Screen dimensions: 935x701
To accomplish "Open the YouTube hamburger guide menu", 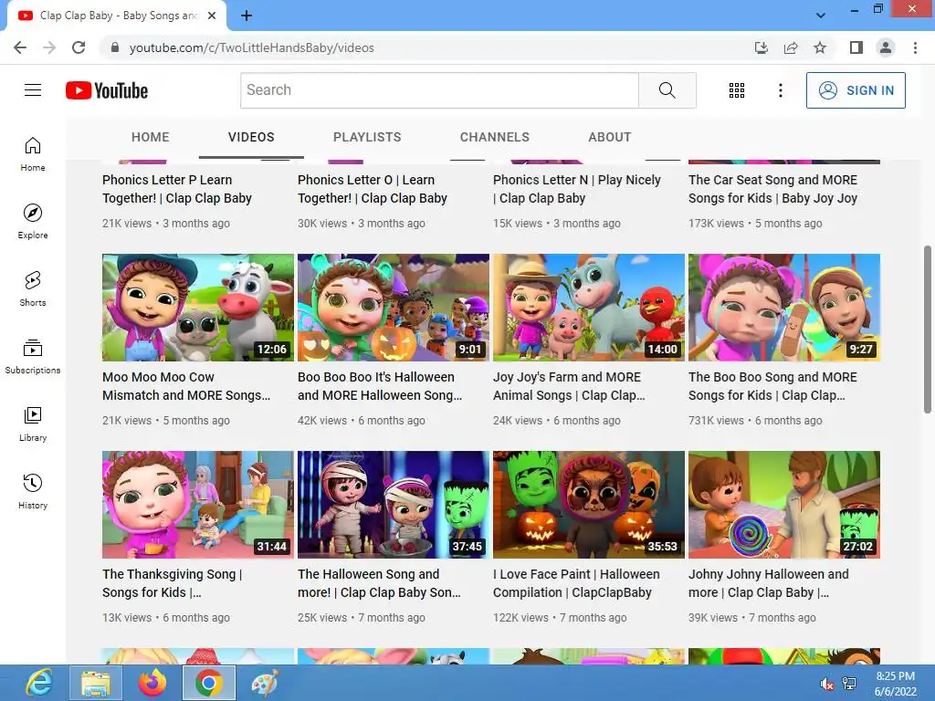I will pos(33,90).
